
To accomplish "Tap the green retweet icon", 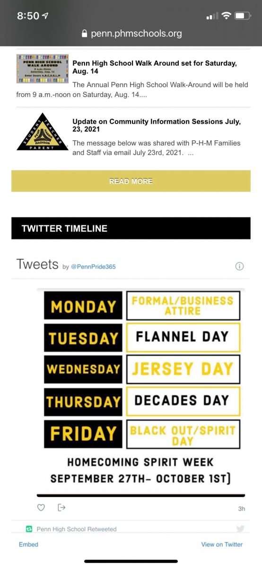I will pos(29,529).
